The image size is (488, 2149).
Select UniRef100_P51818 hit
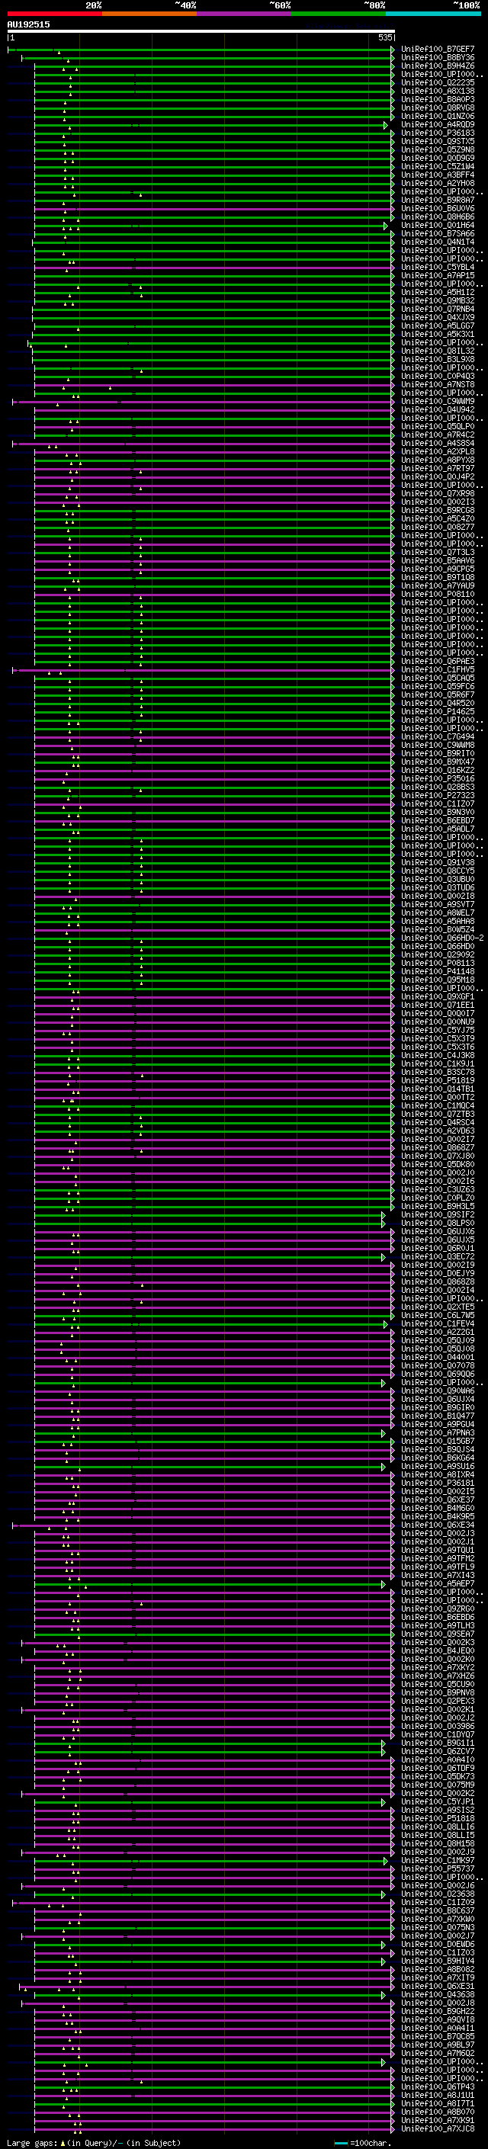[437, 1819]
